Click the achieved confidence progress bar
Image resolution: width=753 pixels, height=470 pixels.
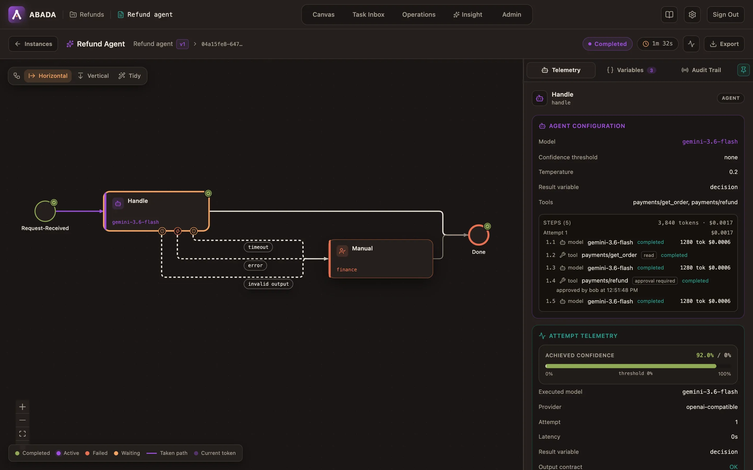[x=638, y=366]
